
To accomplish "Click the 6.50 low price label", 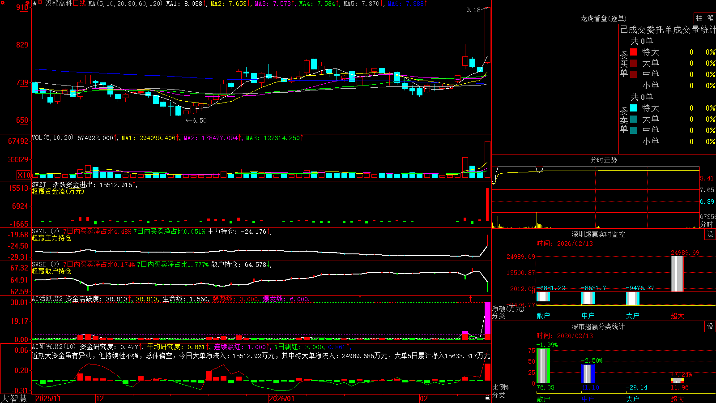I will (x=200, y=120).
